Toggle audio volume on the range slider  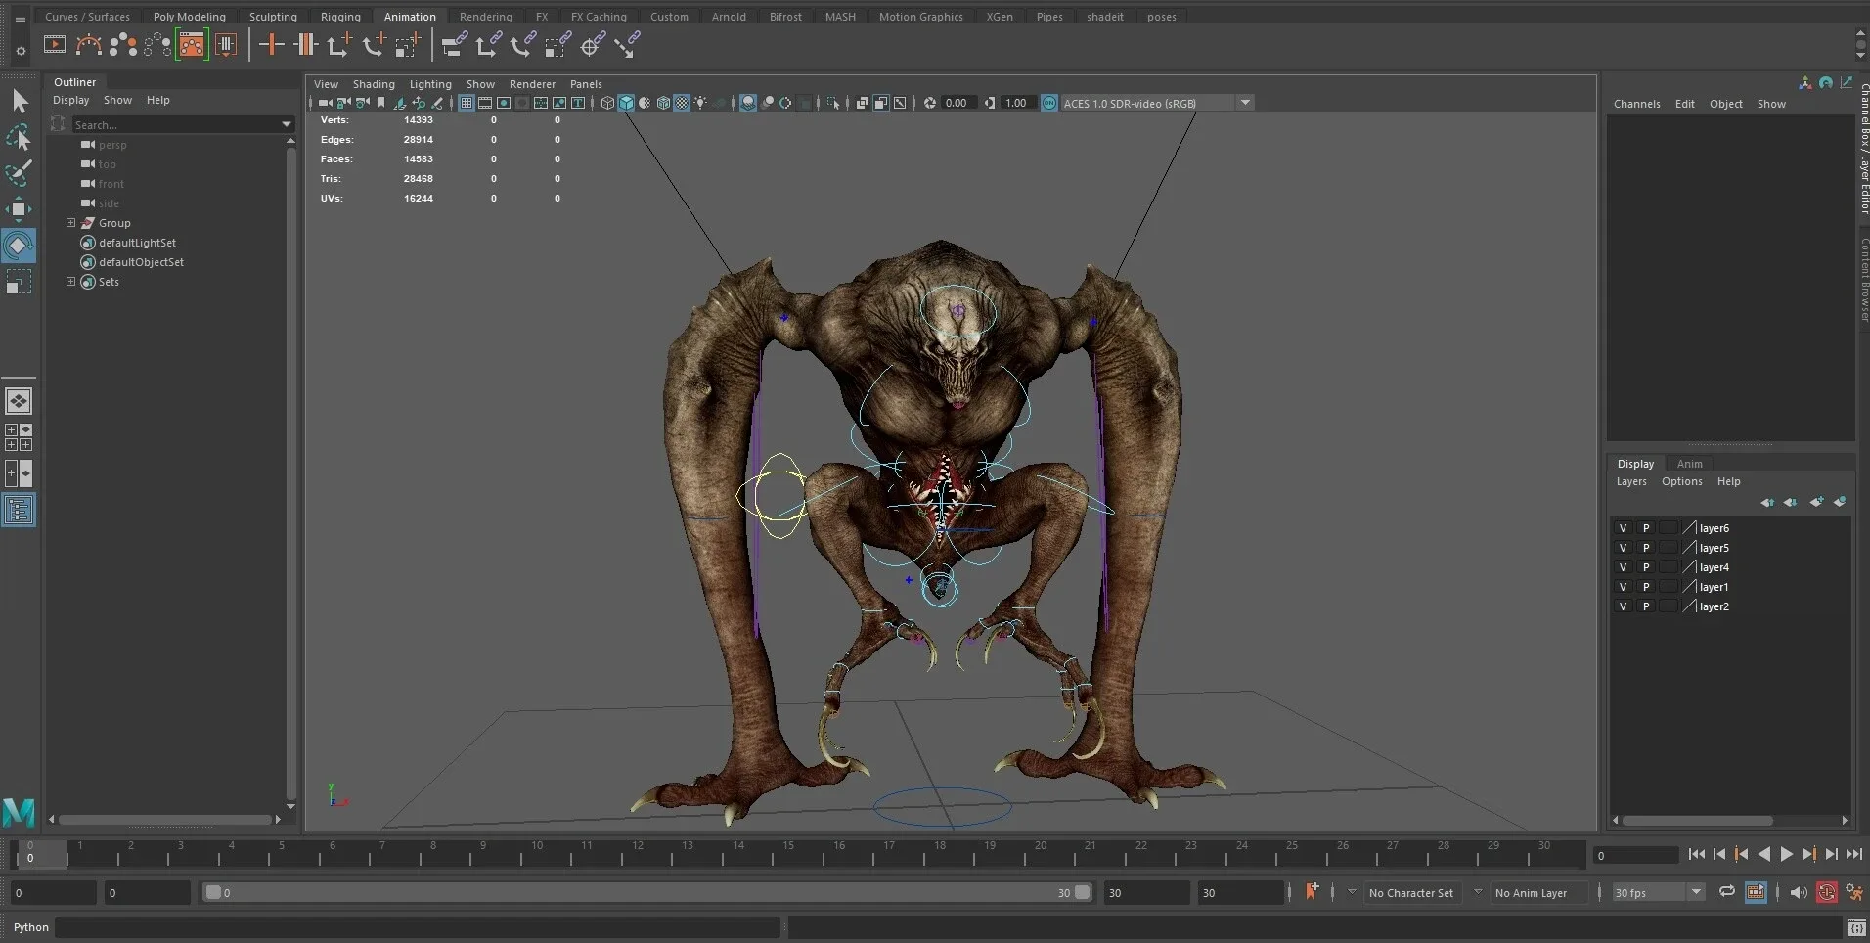(x=1798, y=892)
